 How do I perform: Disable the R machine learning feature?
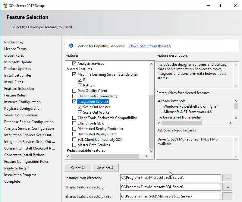coord(80,80)
